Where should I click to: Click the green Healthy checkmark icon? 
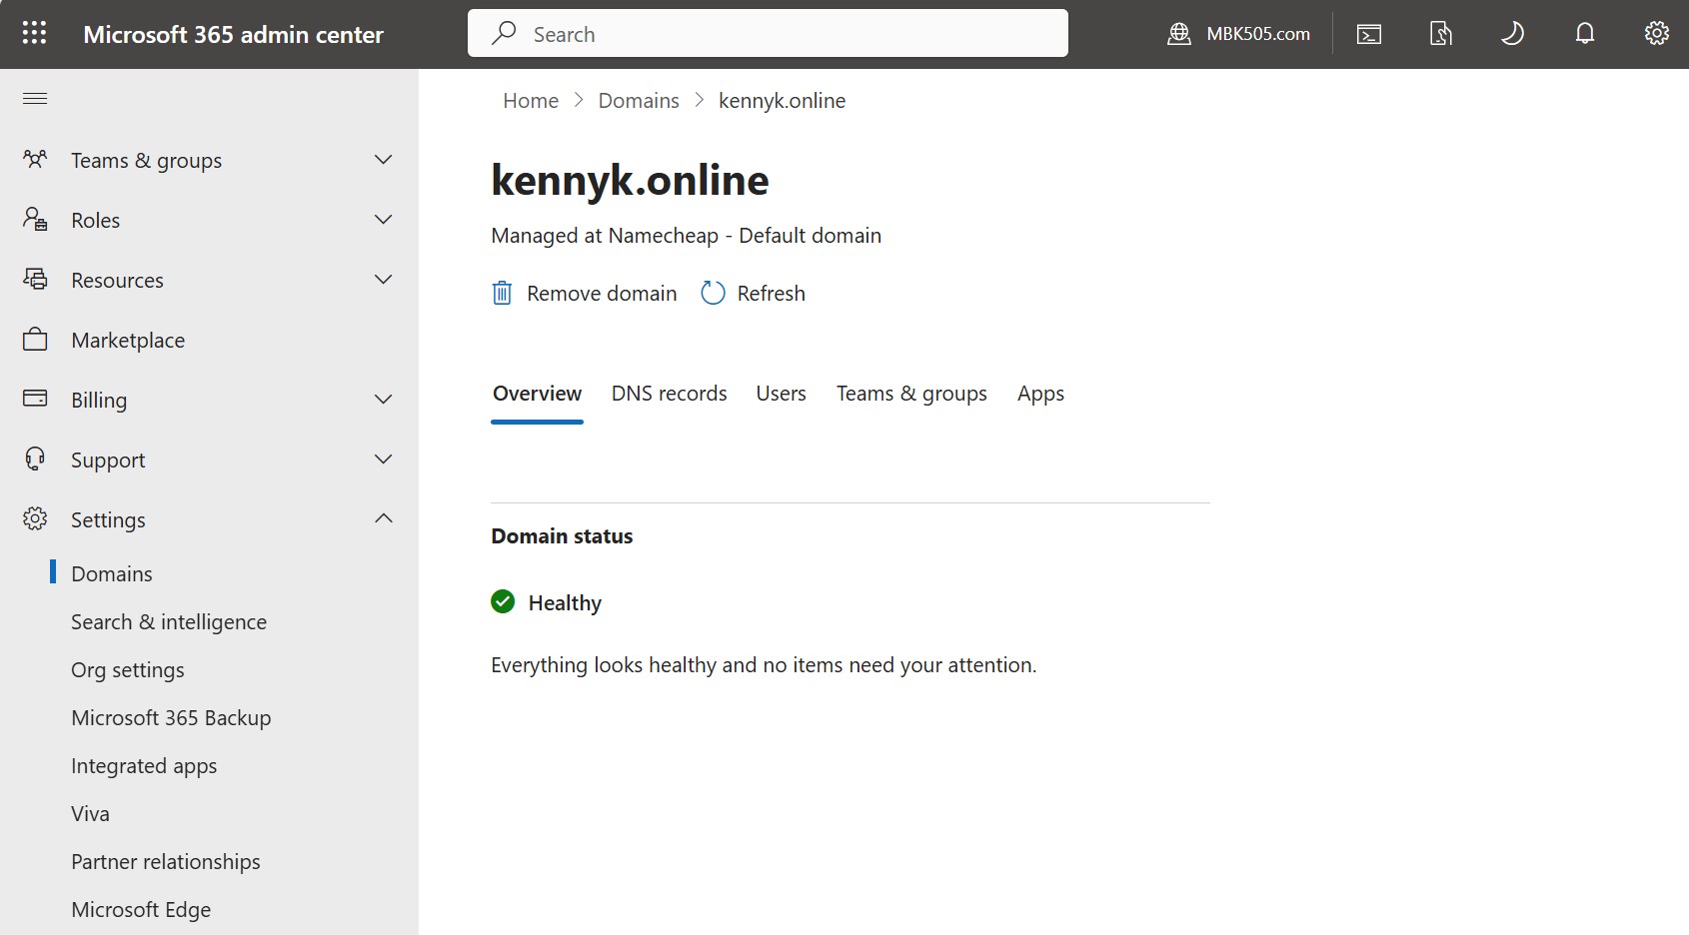[503, 601]
